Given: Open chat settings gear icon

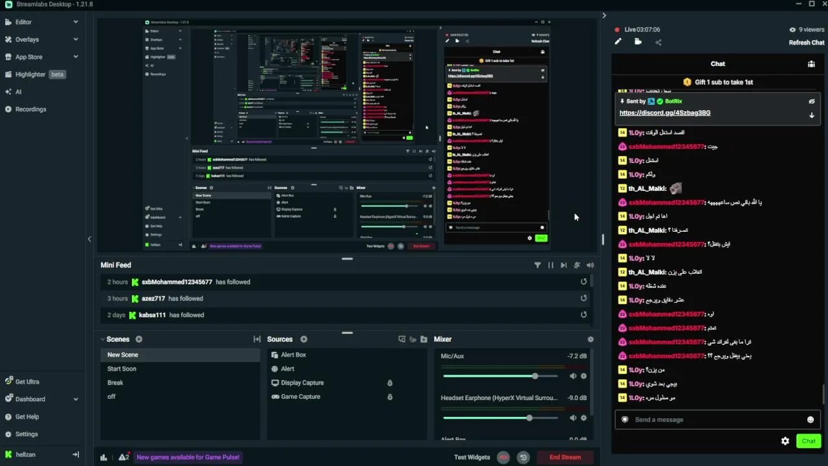Looking at the screenshot, I should 785,441.
